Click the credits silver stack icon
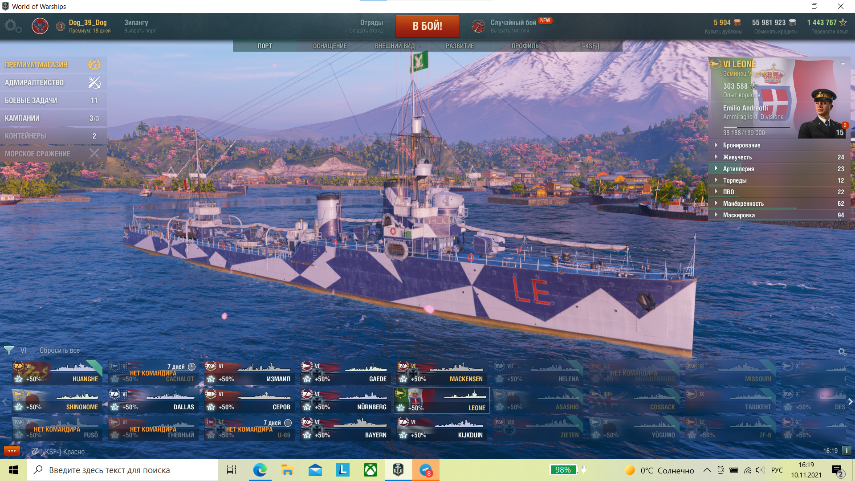This screenshot has height=481, width=855. (792, 22)
